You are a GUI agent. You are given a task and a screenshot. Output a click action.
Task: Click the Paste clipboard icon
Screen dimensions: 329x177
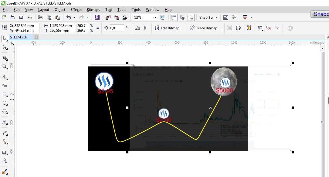[x=57, y=17]
